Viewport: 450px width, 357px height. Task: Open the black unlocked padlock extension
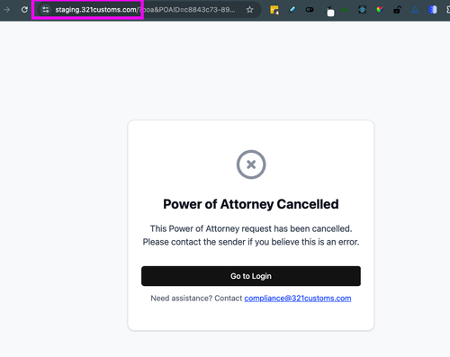[x=397, y=10]
